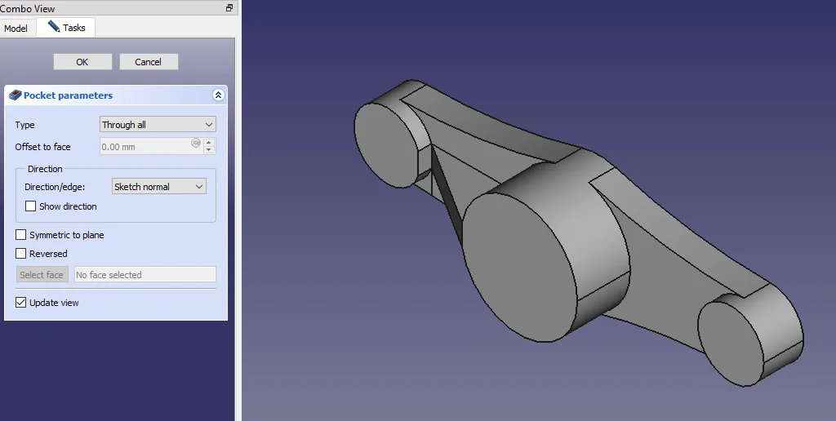Open the Direction/edge dropdown showing Sketch normal
This screenshot has height=421, width=836.
click(x=159, y=187)
